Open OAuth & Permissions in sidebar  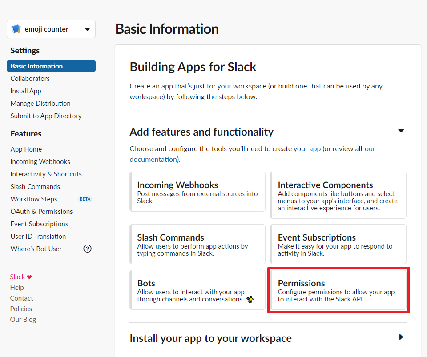(42, 212)
